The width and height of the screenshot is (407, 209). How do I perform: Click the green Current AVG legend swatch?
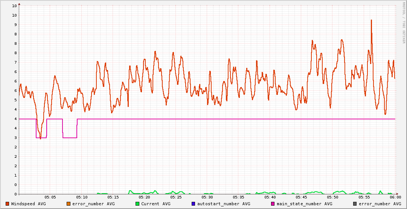pos(137,204)
